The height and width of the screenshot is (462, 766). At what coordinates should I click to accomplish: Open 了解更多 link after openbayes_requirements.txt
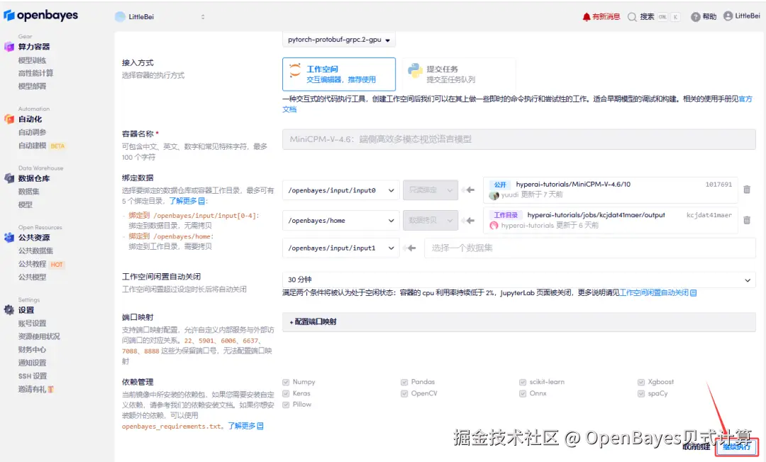pos(245,426)
